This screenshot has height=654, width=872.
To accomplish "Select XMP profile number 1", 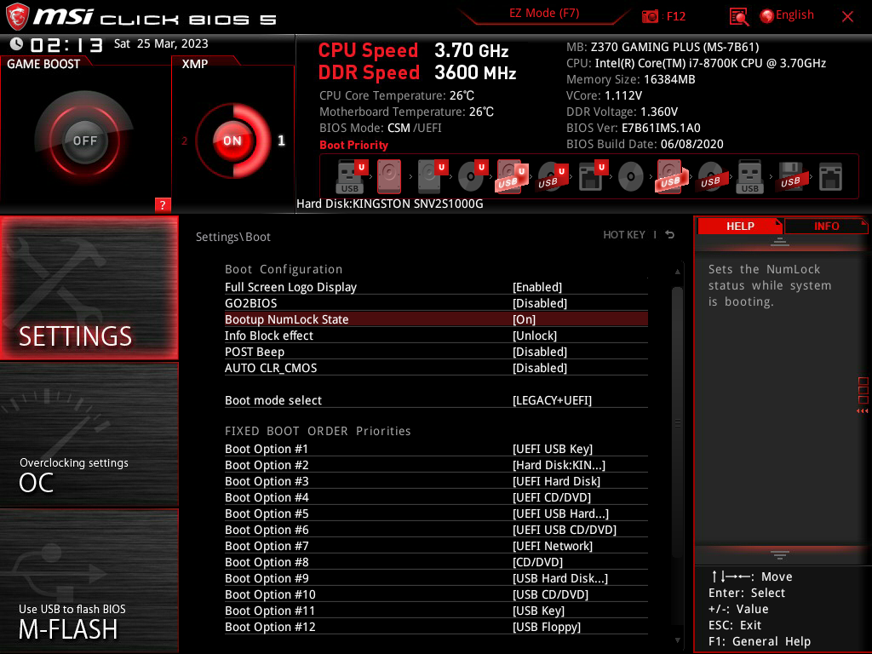I will (281, 141).
